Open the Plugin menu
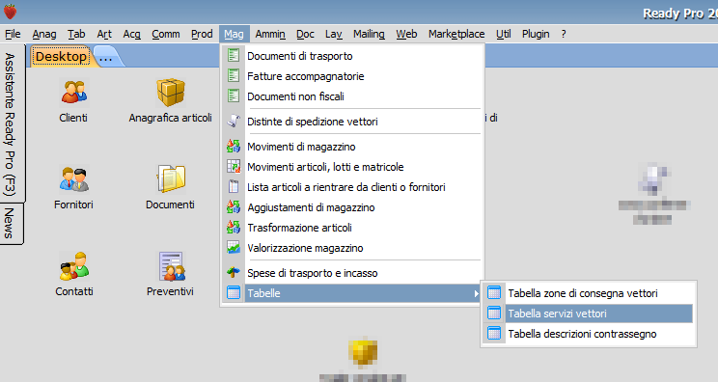 point(536,34)
